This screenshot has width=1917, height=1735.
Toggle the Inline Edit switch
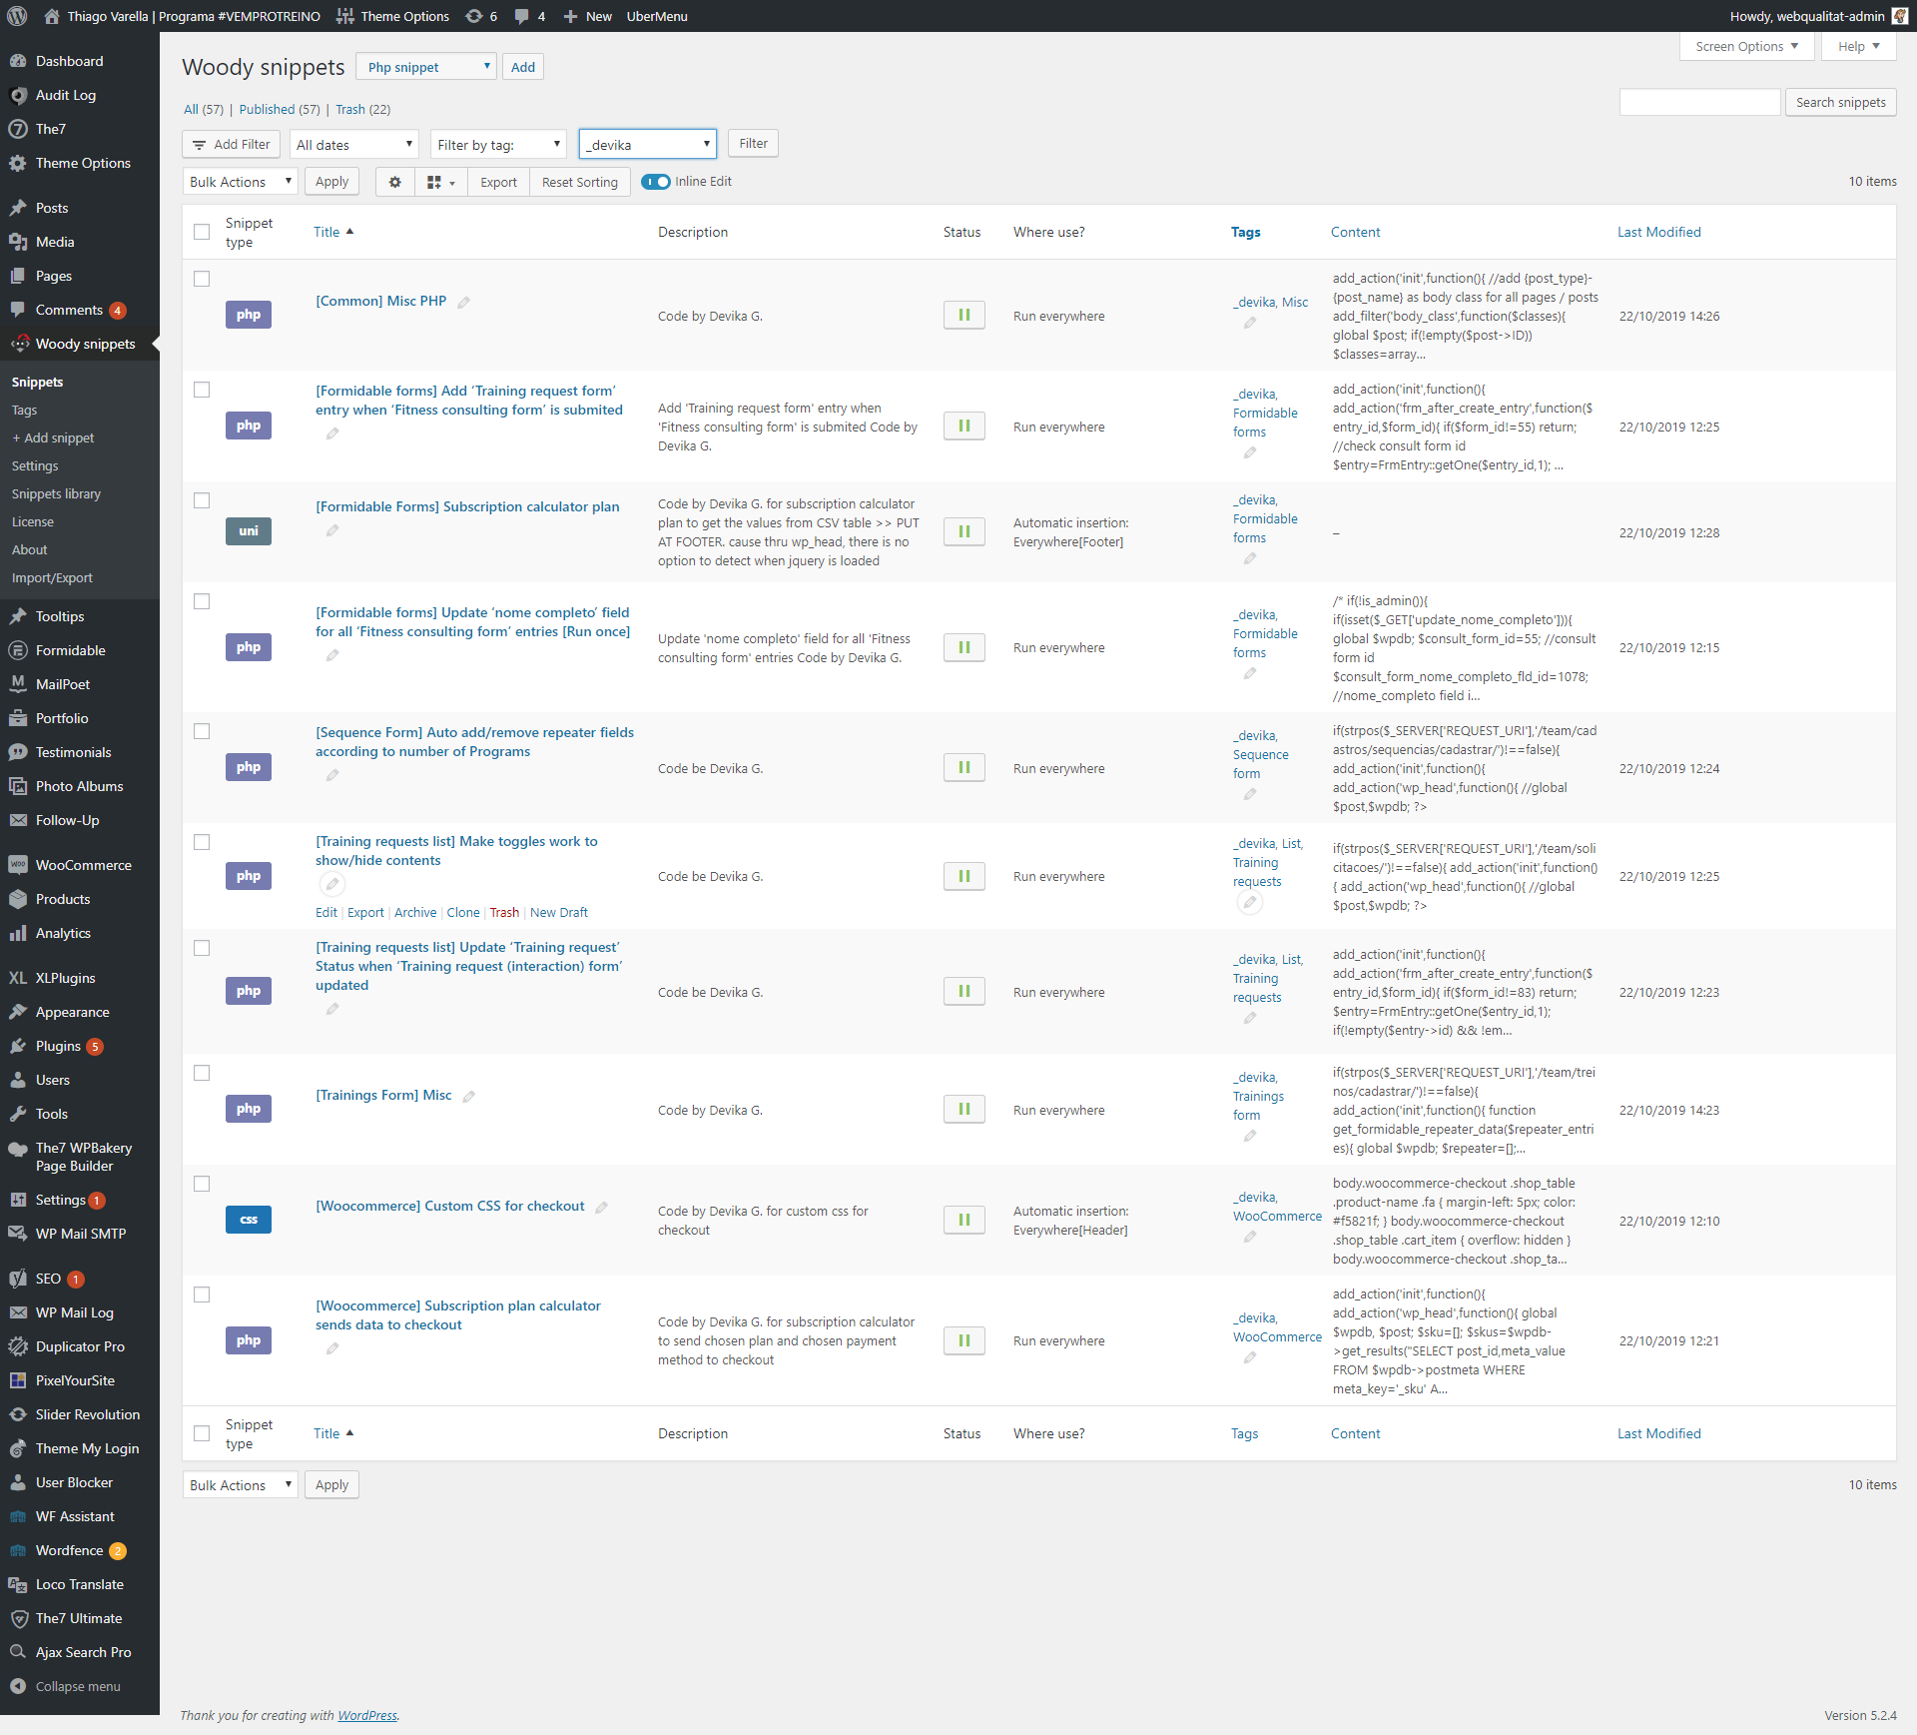tap(656, 182)
